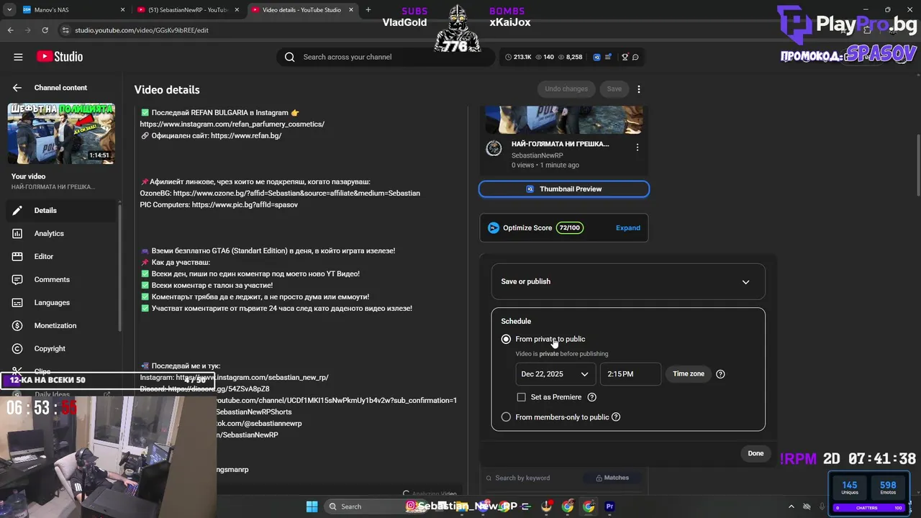Click the video thumbnail in left sidebar

click(61, 133)
